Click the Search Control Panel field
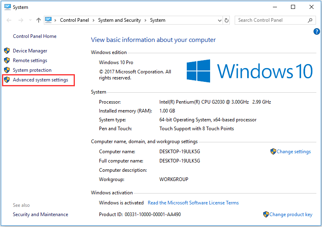This screenshot has height=227, width=322. pos(270,20)
